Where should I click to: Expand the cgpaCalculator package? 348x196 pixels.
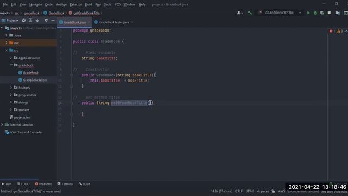coord(11,58)
